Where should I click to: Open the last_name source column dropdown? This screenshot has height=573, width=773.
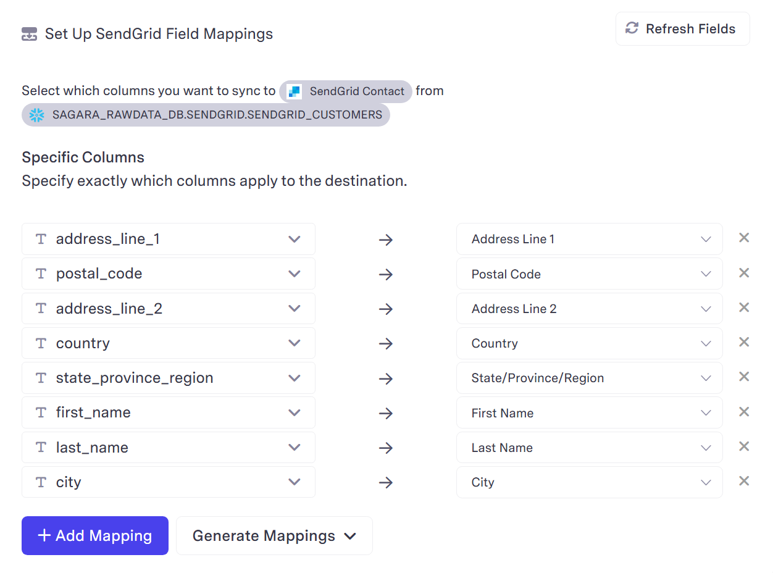coord(169,448)
